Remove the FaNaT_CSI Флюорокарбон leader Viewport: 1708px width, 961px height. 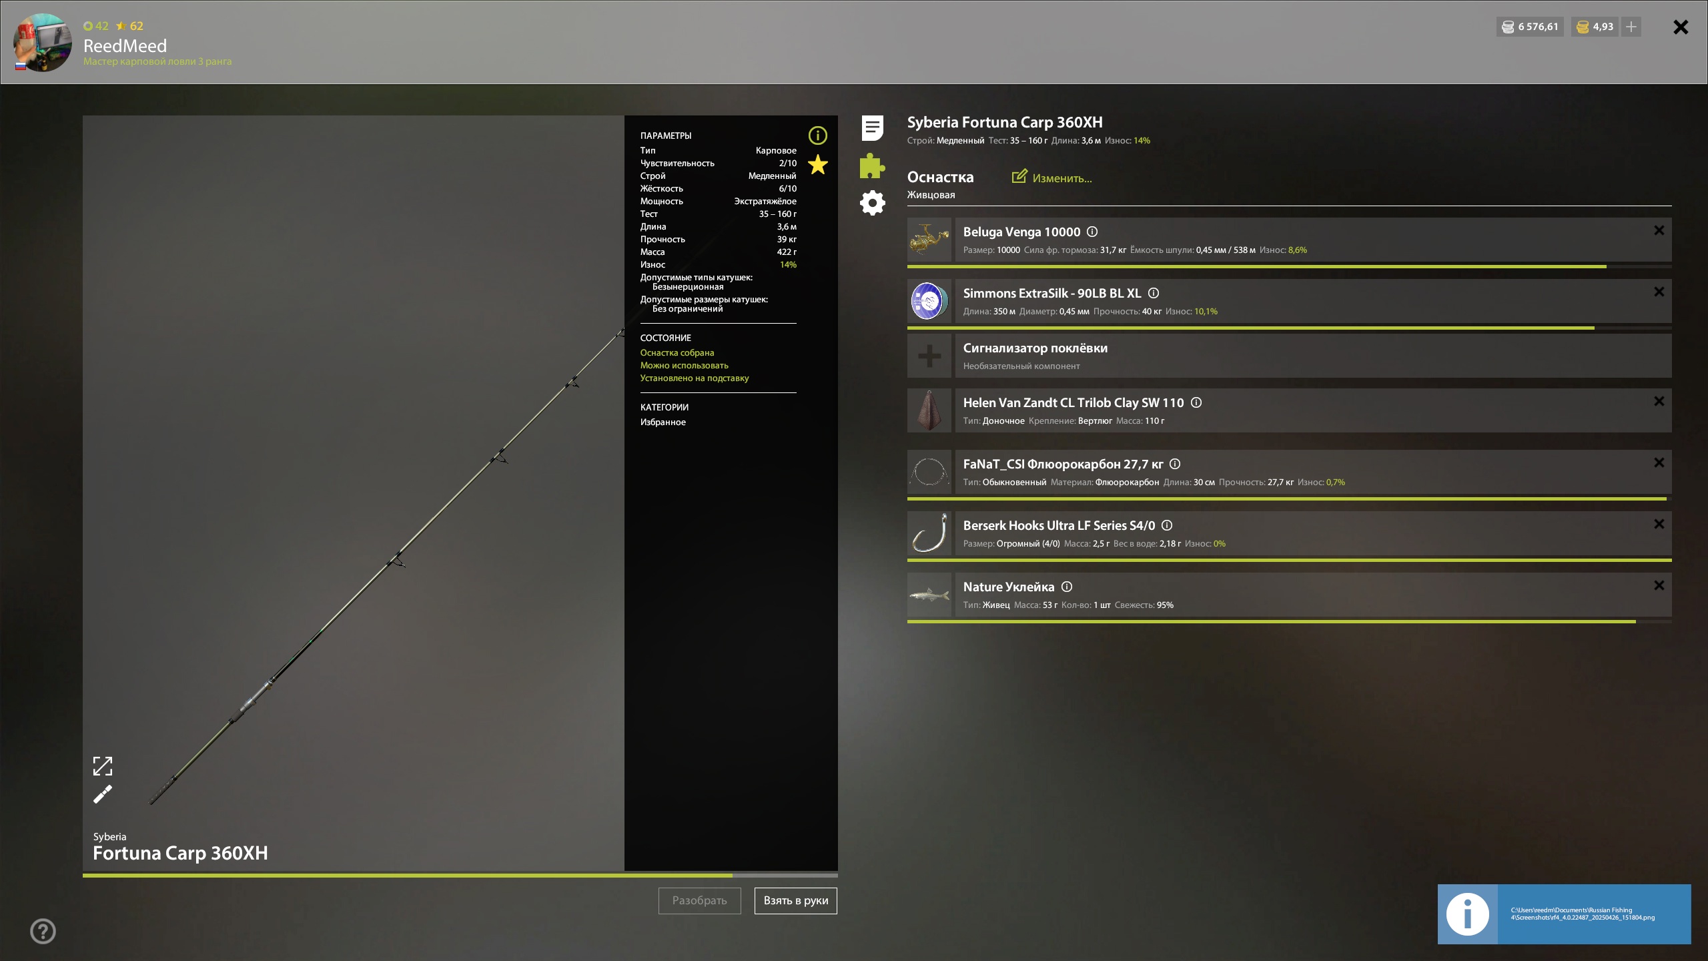1659,462
